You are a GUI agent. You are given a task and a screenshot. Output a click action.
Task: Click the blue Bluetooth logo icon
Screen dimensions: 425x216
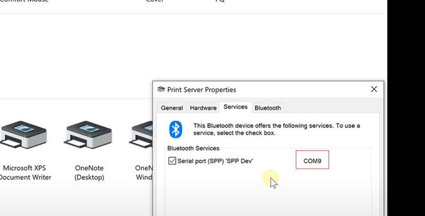coord(176,130)
